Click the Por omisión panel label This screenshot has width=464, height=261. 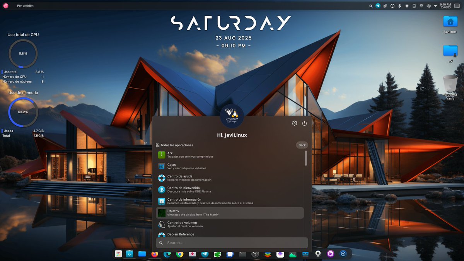(x=25, y=6)
